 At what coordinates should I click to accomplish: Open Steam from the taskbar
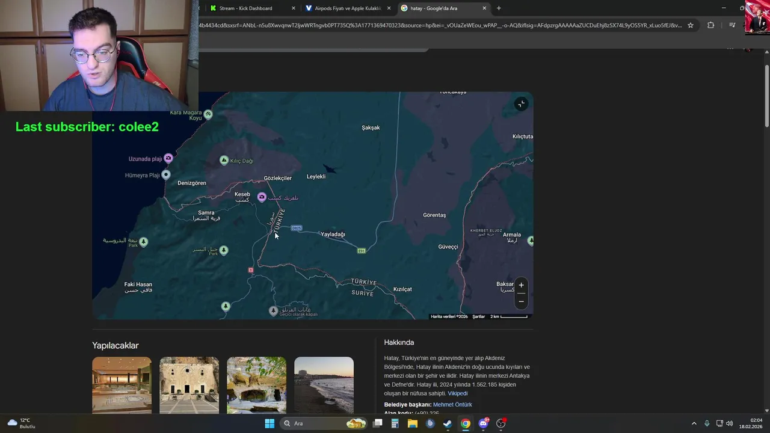click(x=448, y=423)
